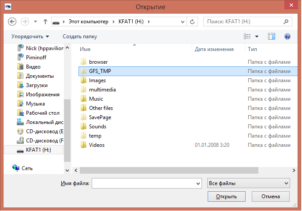Viewport: 302px width, 211px height.
Task: Select the Videos folder in list
Action: [x=97, y=145]
